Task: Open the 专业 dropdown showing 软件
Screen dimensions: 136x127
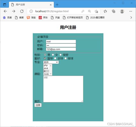Action: [51, 62]
